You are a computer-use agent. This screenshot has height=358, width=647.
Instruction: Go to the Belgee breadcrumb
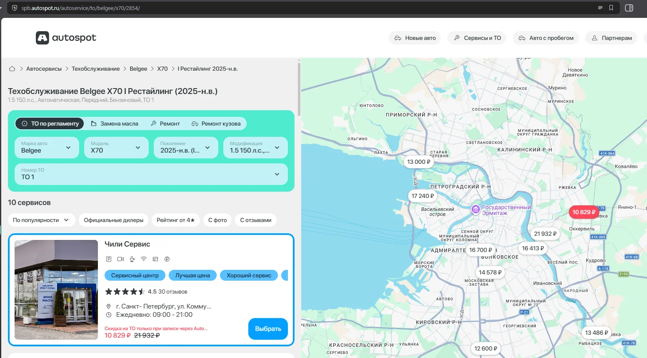138,69
